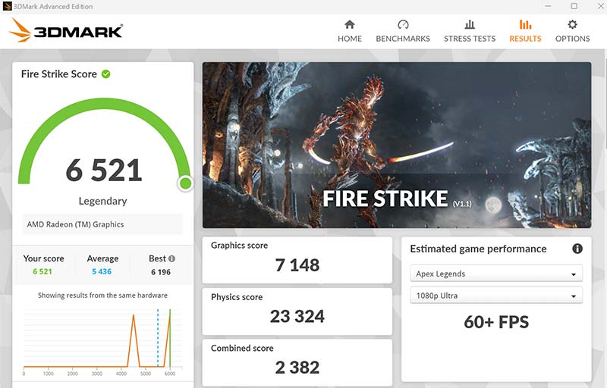Go to the Stress Tests tab

[470, 30]
